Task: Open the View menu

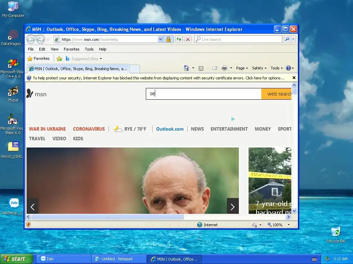Action: click(x=54, y=49)
